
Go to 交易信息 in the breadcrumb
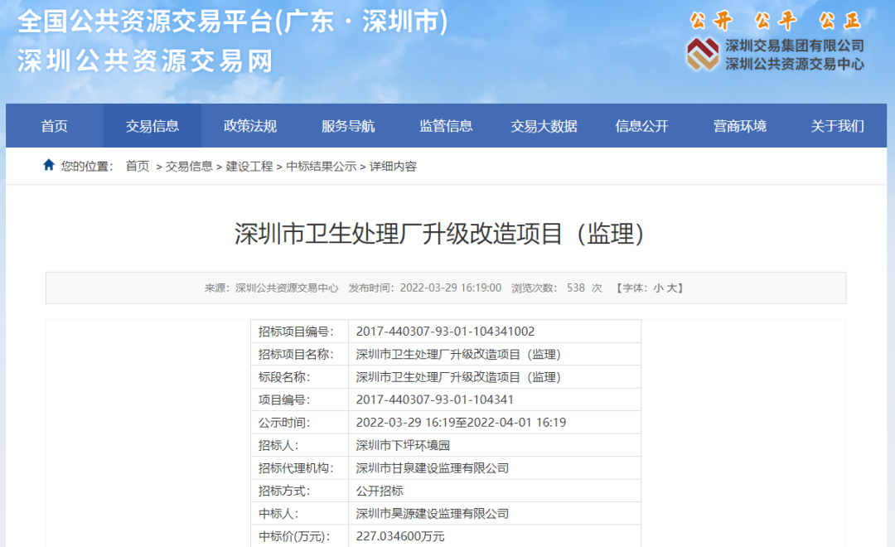coord(189,166)
